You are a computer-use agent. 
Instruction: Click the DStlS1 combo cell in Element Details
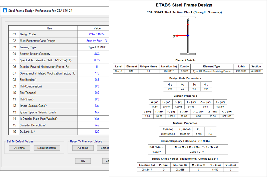click(184, 71)
